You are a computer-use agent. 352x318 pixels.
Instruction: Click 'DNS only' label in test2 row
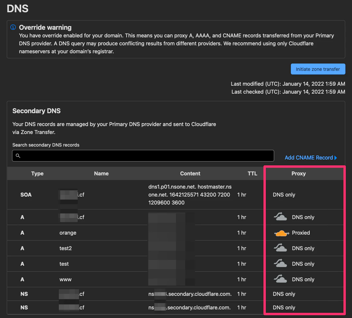[303, 248]
